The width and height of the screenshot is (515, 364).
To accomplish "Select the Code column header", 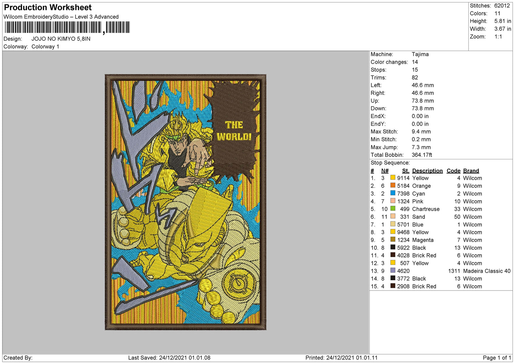I will [453, 171].
